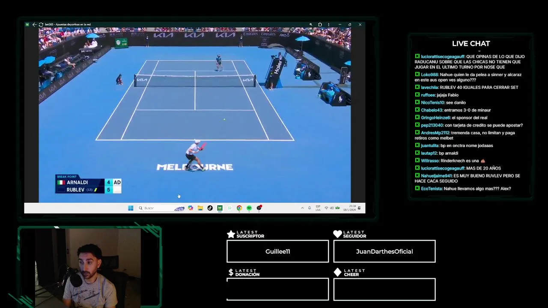Select NicoTenis10's see danilo message
The width and height of the screenshot is (548, 308).
pos(440,103)
